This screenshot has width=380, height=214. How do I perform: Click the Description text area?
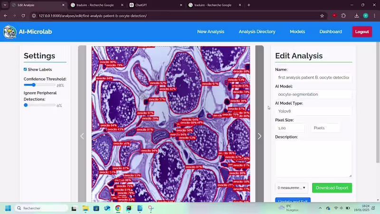pos(313,158)
